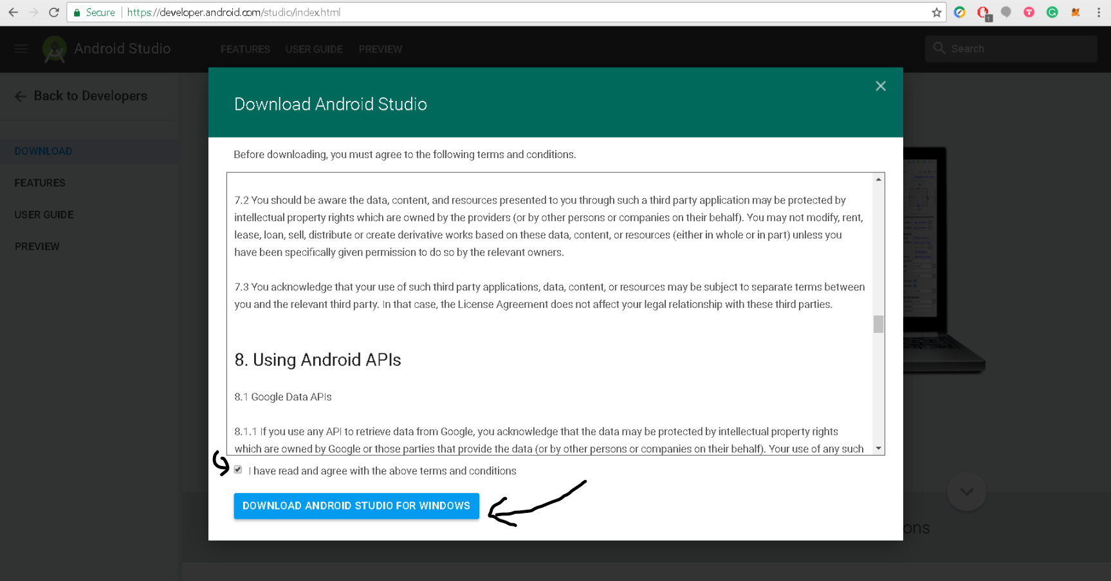Bookmark this page with the star icon

(x=937, y=12)
